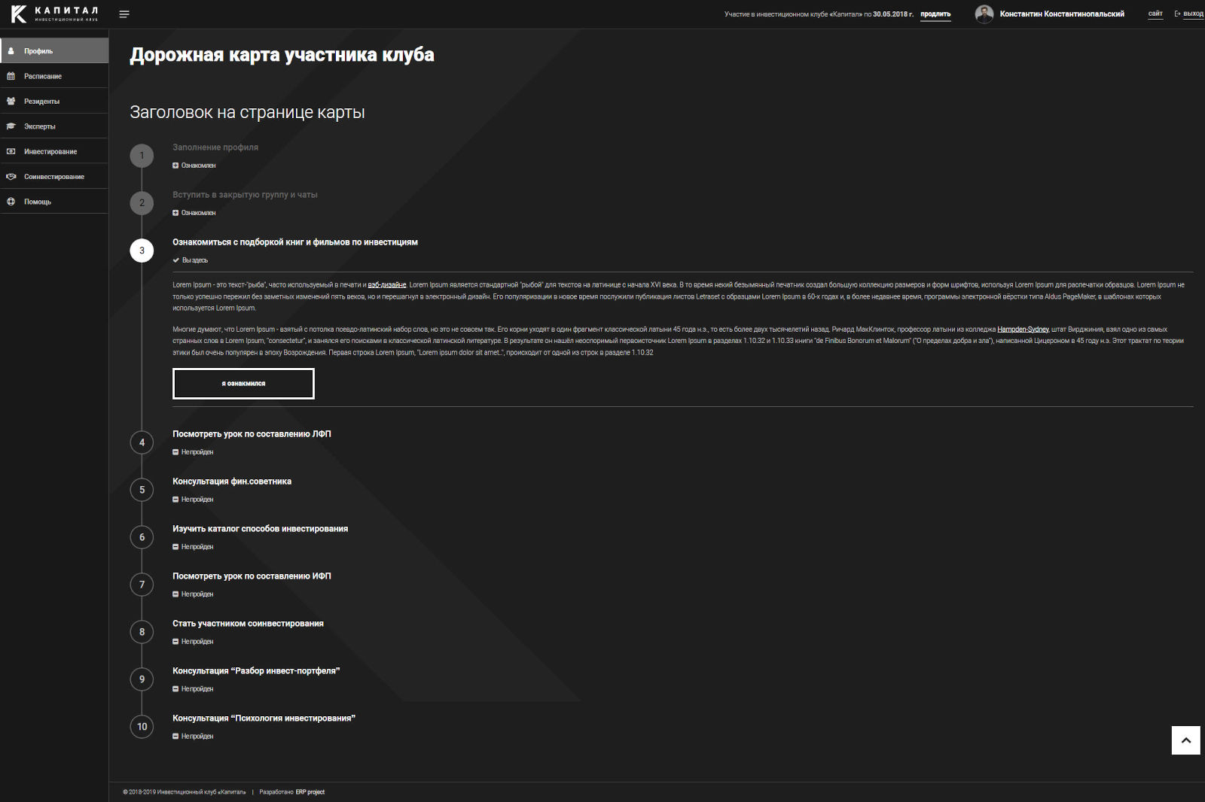Click the «продлить» membership link

point(935,14)
